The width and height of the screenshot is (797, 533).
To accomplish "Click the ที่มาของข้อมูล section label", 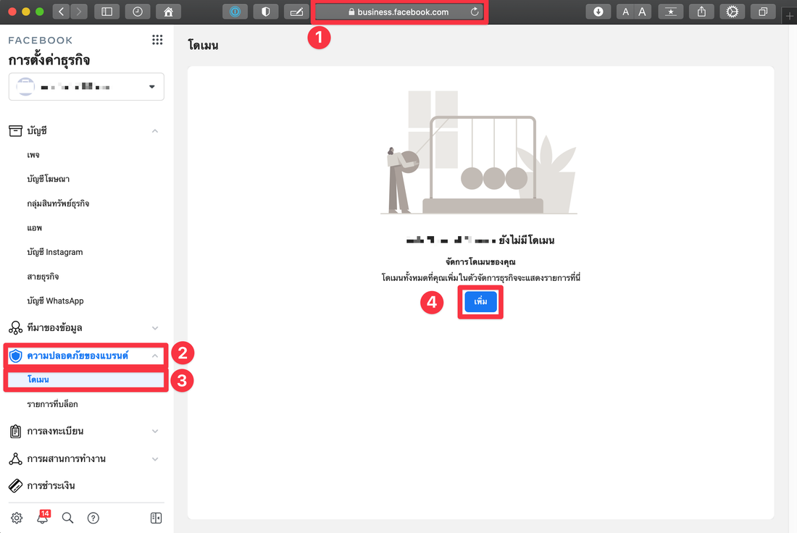I will point(54,328).
